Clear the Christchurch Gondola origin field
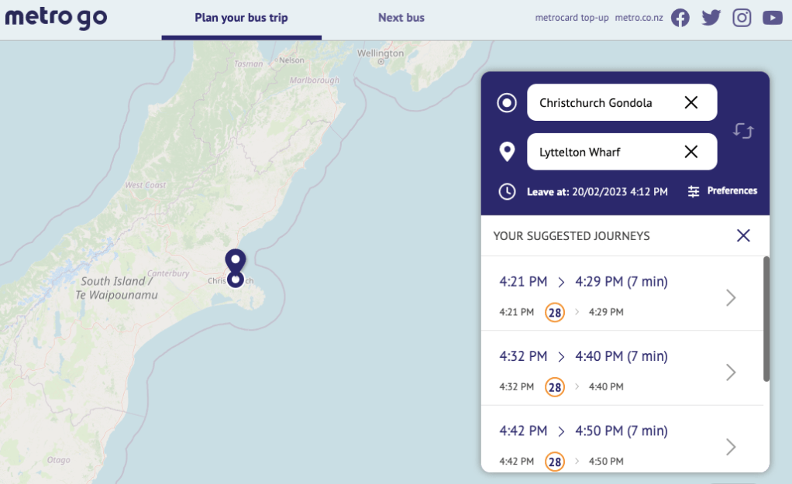This screenshot has width=792, height=484. click(691, 102)
